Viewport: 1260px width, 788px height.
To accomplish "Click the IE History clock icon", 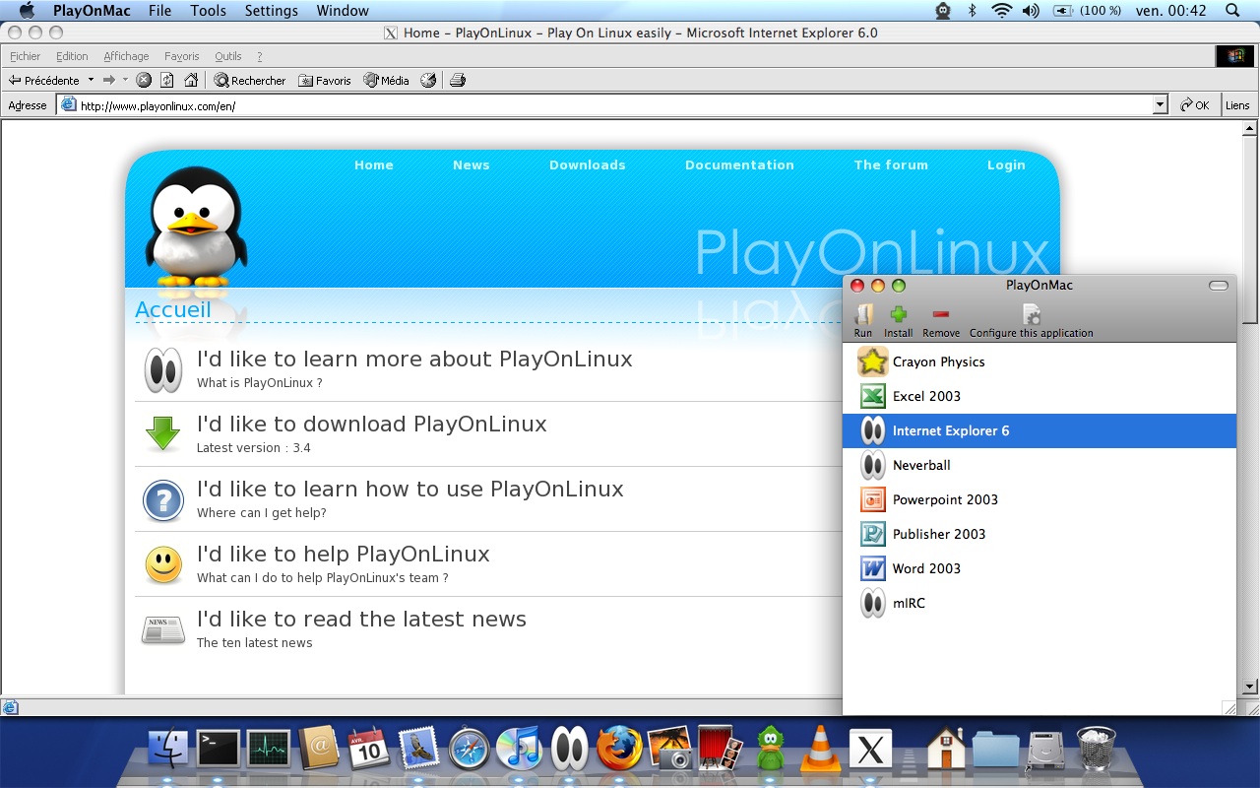I will coord(428,80).
